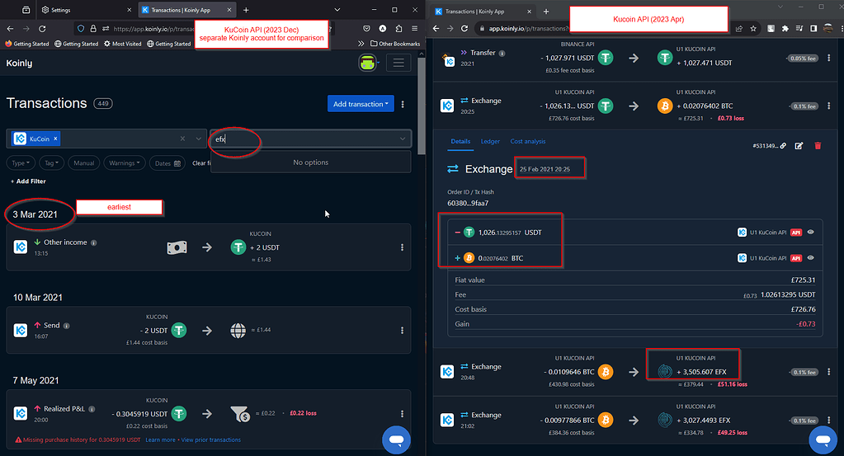844x456 pixels.
Task: Select Transactions Koinly App tab in Chrome
Action: [483, 11]
